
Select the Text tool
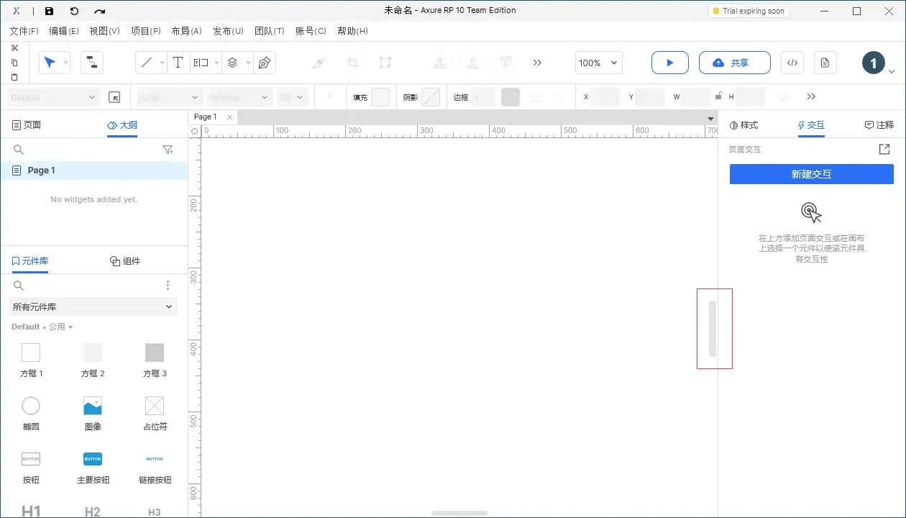[178, 63]
